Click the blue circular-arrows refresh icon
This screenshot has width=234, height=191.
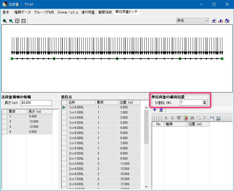pyautogui.click(x=227, y=21)
